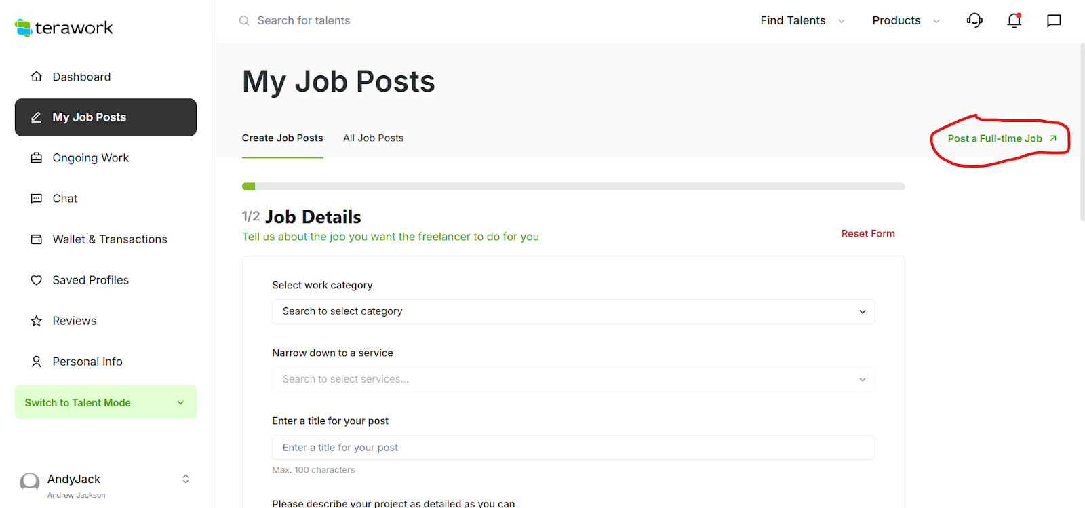Click the terawork logo

[64, 28]
